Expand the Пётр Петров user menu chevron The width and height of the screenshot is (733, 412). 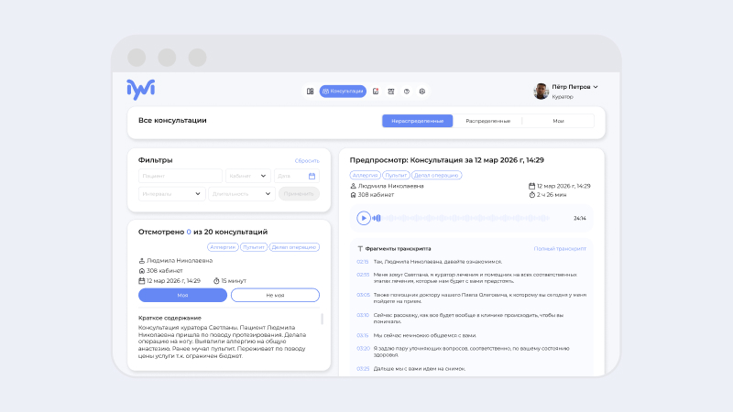tap(596, 87)
